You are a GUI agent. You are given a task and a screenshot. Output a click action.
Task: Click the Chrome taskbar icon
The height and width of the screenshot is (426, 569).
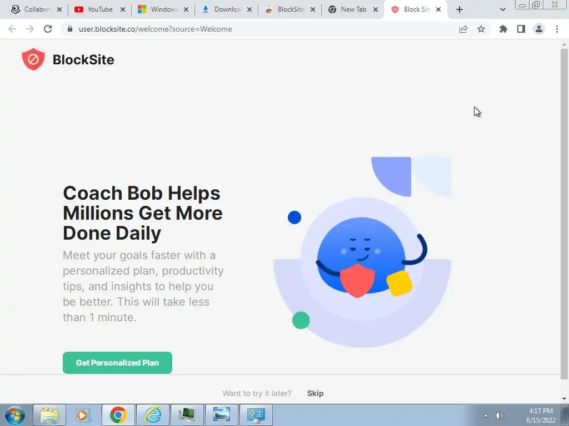point(118,415)
